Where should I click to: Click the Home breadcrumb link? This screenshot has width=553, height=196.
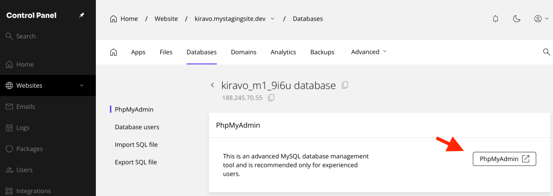point(124,19)
